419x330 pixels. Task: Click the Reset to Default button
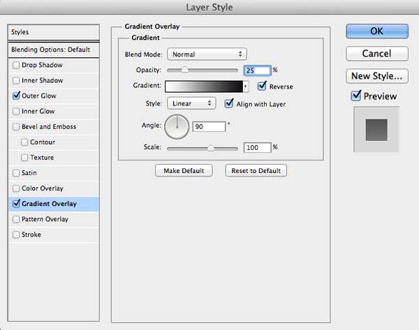(256, 171)
